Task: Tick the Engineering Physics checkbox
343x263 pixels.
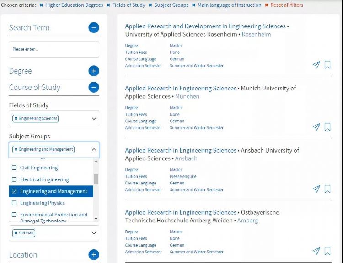Action: (x=14, y=203)
